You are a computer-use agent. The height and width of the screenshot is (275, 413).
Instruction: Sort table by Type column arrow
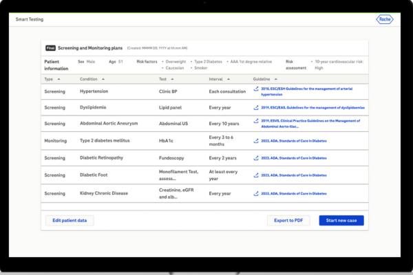coord(59,79)
